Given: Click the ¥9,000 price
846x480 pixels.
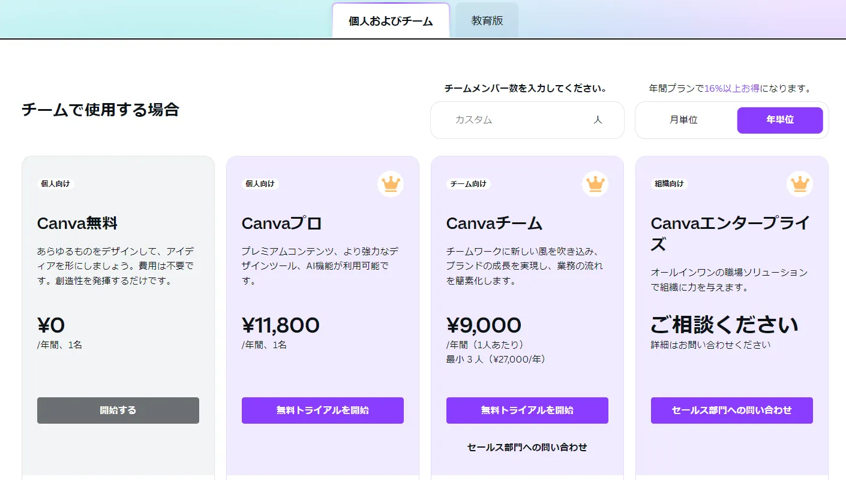Looking at the screenshot, I should pos(484,325).
